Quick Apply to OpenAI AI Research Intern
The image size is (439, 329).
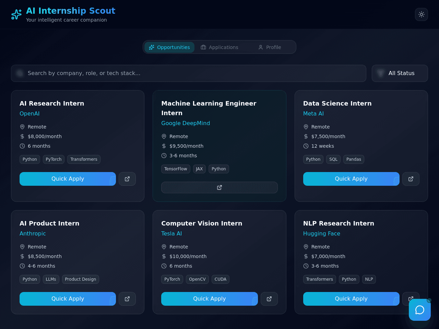click(68, 179)
